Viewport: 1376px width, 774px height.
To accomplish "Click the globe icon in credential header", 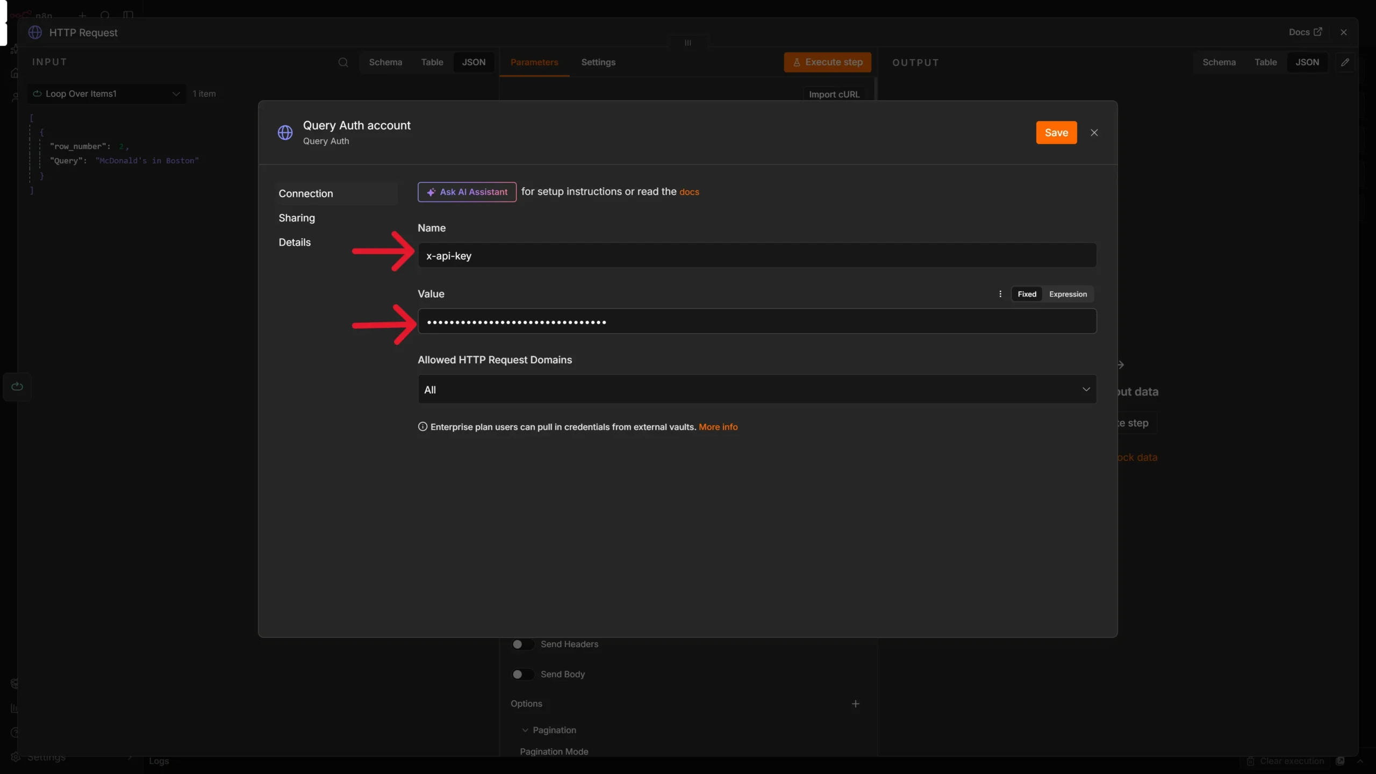I will click(285, 132).
